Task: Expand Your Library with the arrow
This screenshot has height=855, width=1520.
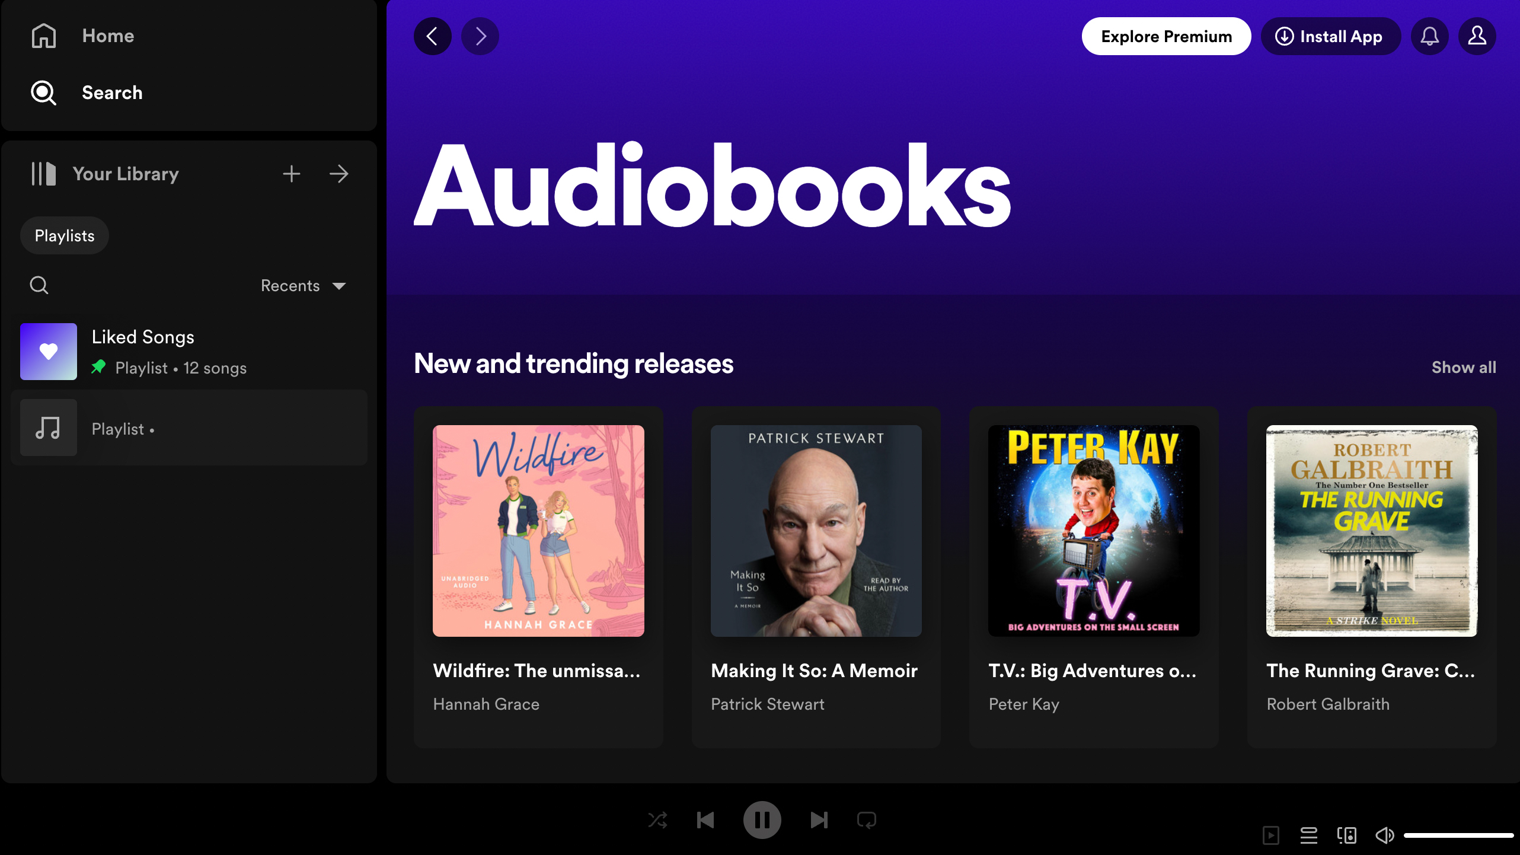Action: click(x=339, y=174)
